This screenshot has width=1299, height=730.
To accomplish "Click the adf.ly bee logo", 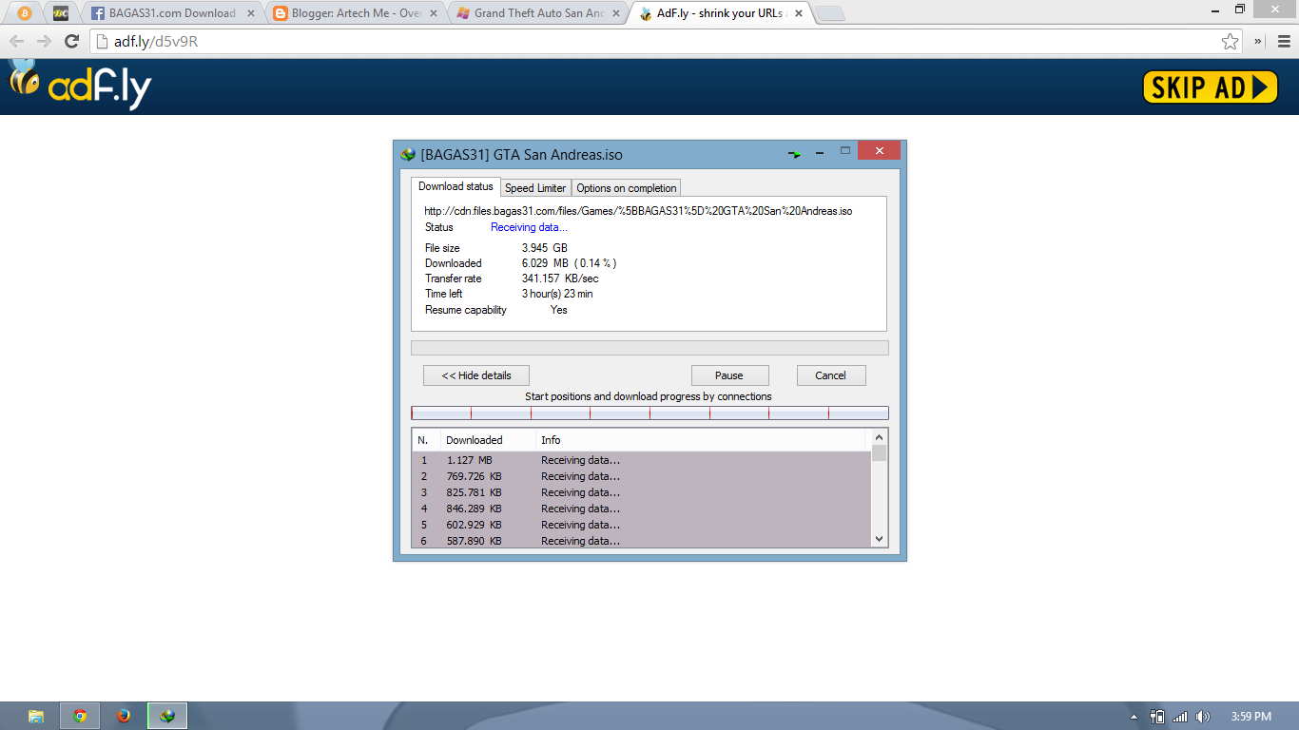I will click(x=80, y=86).
